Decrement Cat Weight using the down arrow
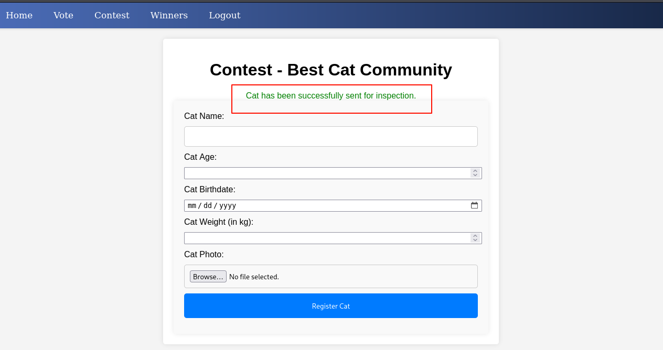Screen dimensions: 663x350 (x=475, y=240)
